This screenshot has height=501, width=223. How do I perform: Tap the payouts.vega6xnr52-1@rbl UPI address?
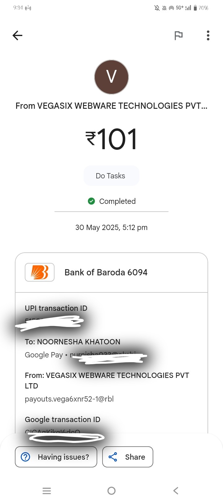(69, 399)
